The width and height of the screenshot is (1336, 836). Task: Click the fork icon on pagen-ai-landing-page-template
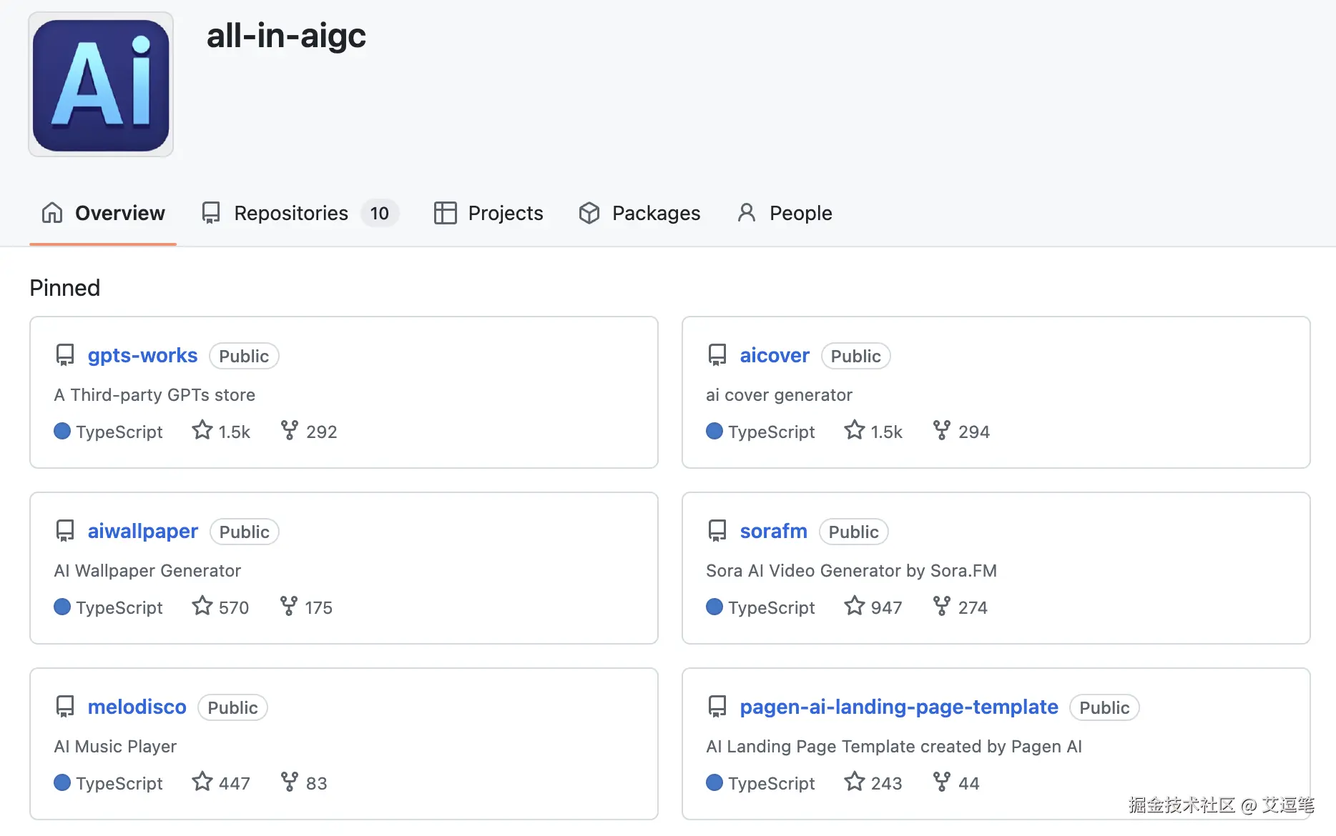pyautogui.click(x=942, y=782)
